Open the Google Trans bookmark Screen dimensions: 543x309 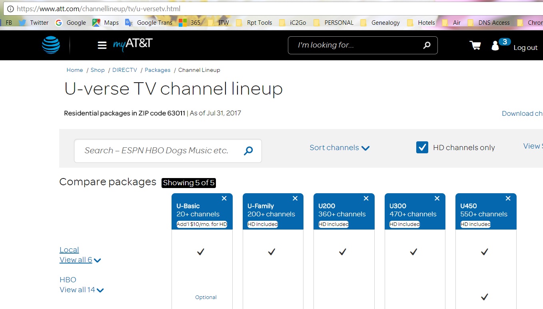tap(154, 22)
